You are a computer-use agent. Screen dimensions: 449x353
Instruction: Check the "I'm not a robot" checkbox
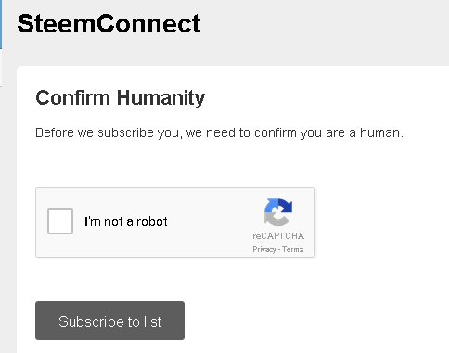point(60,221)
